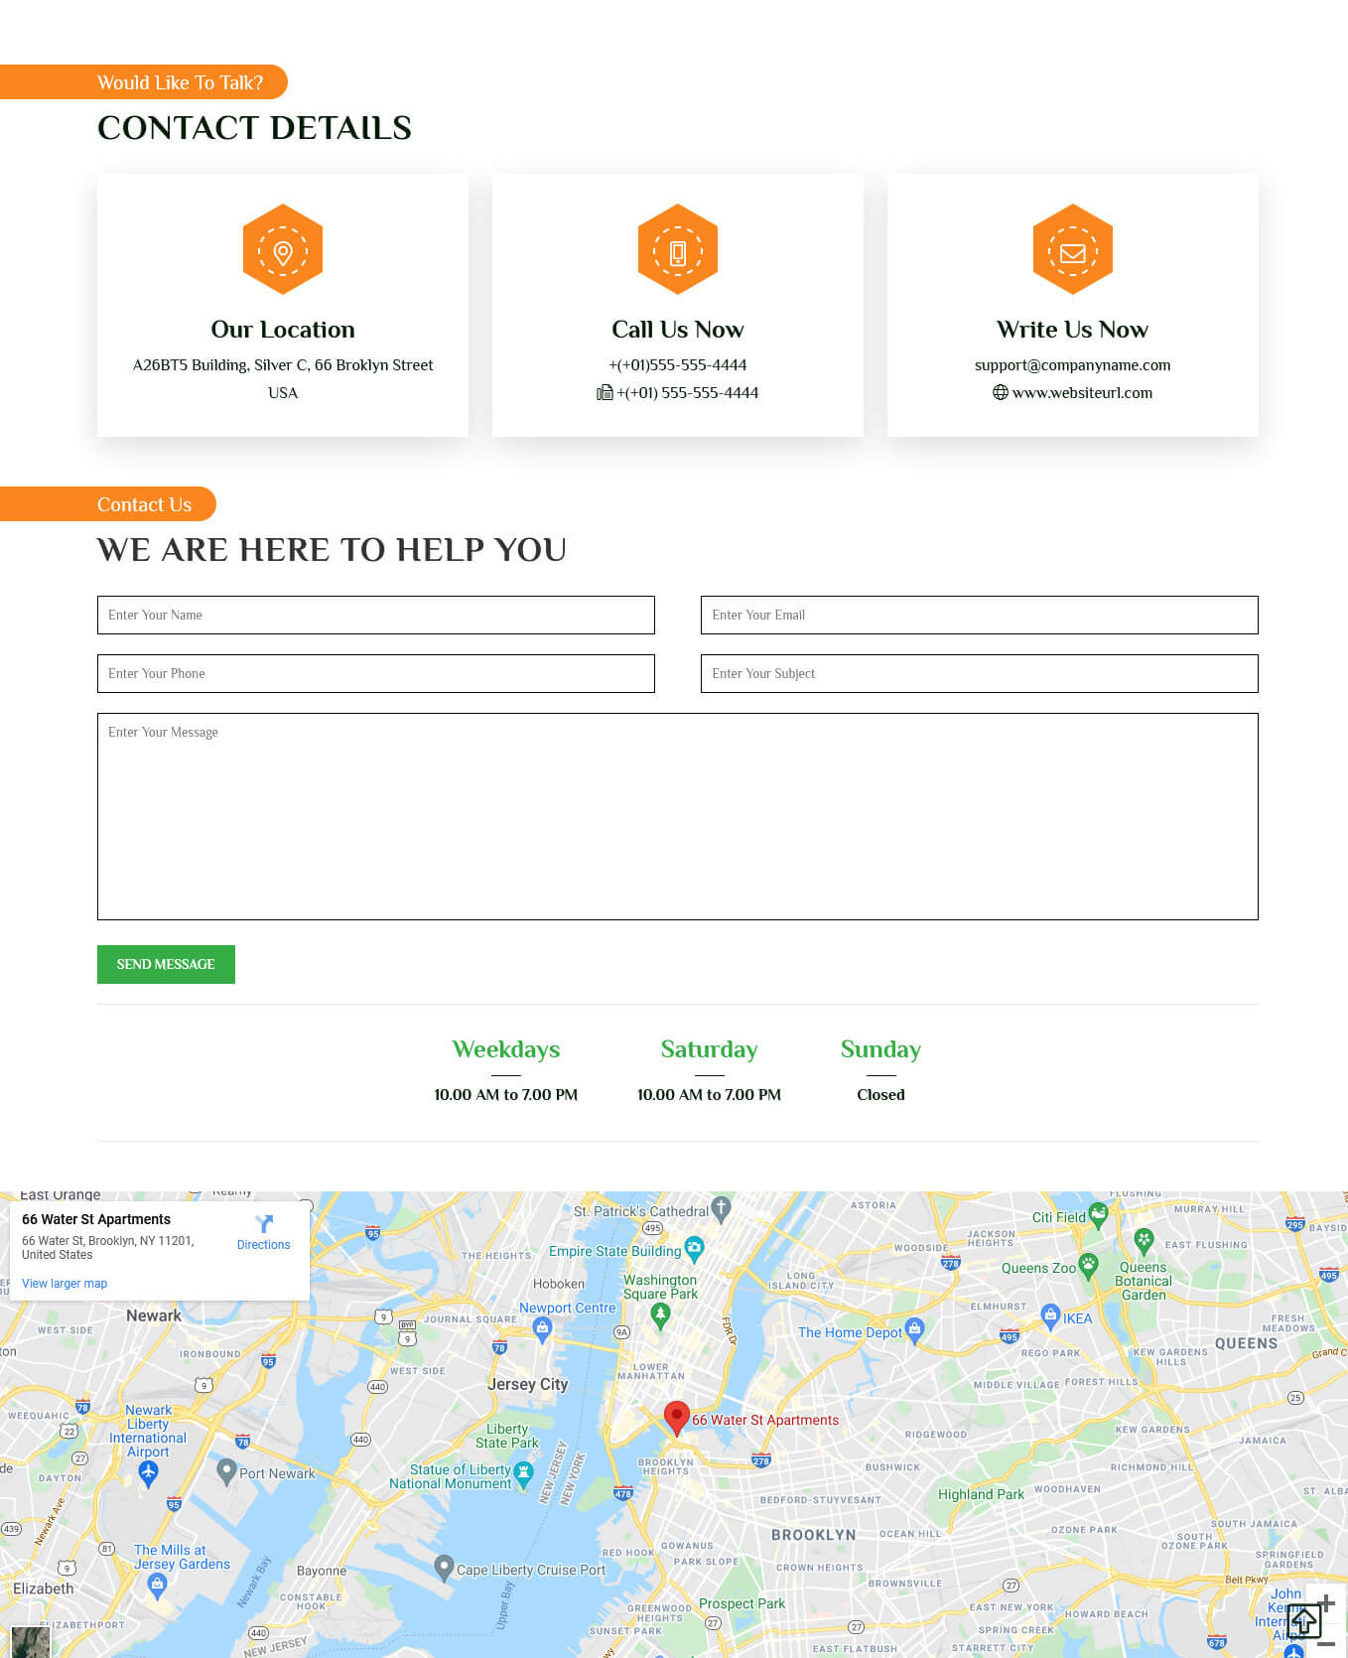Focus the Enter Your Name field
The image size is (1348, 1658).
click(375, 616)
